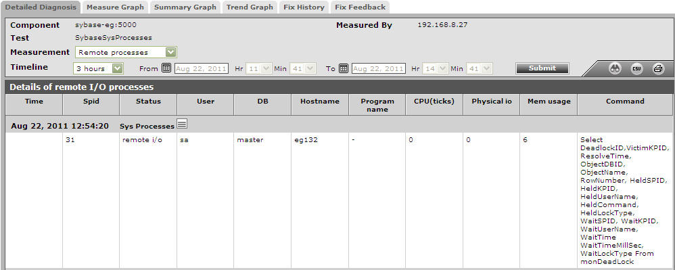Click the Mem usage value 6
The image size is (675, 270).
click(x=526, y=140)
